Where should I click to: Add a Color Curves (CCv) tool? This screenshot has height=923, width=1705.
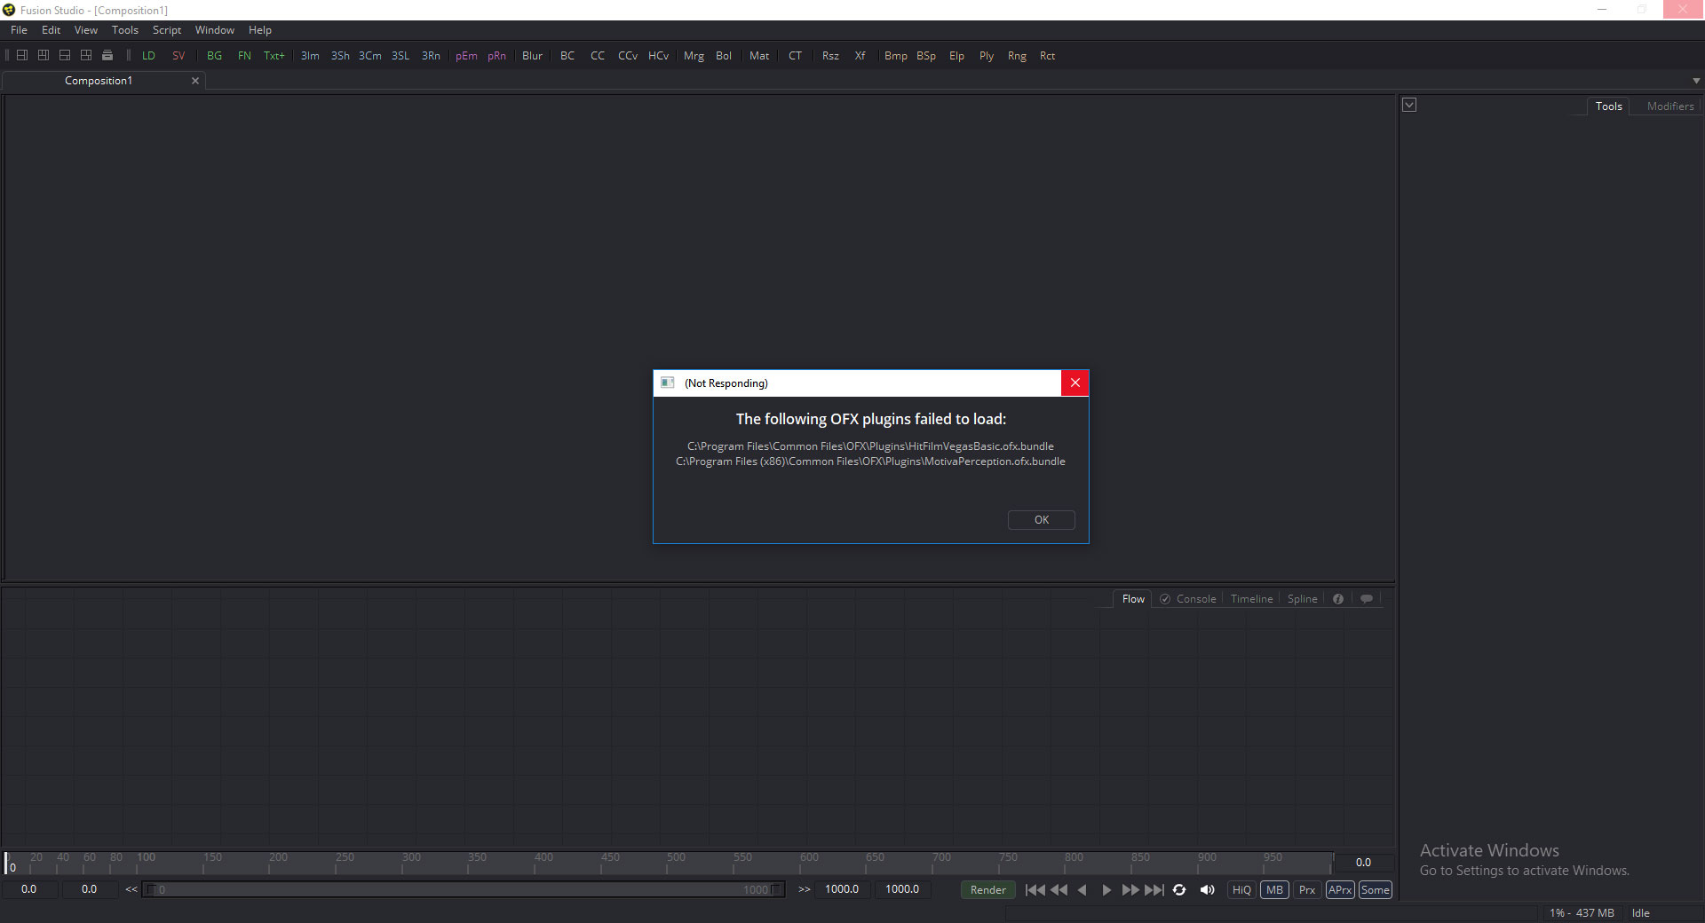628,56
